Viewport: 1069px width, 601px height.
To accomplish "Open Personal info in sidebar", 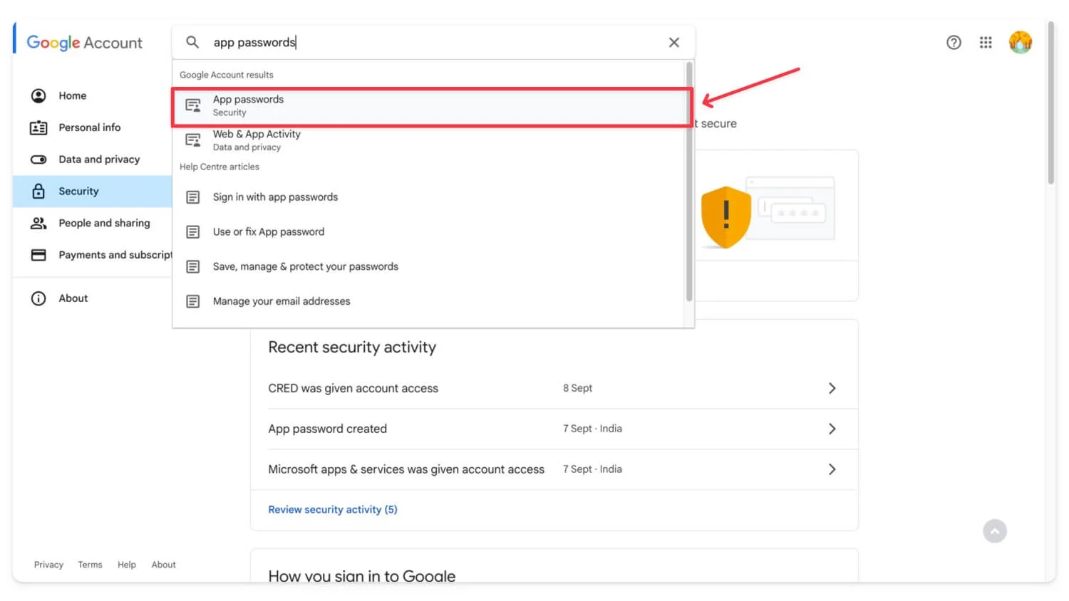I will 89,127.
